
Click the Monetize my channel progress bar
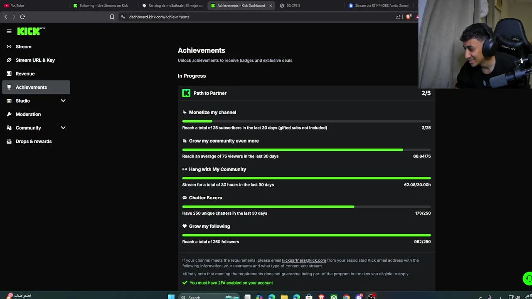(x=306, y=121)
